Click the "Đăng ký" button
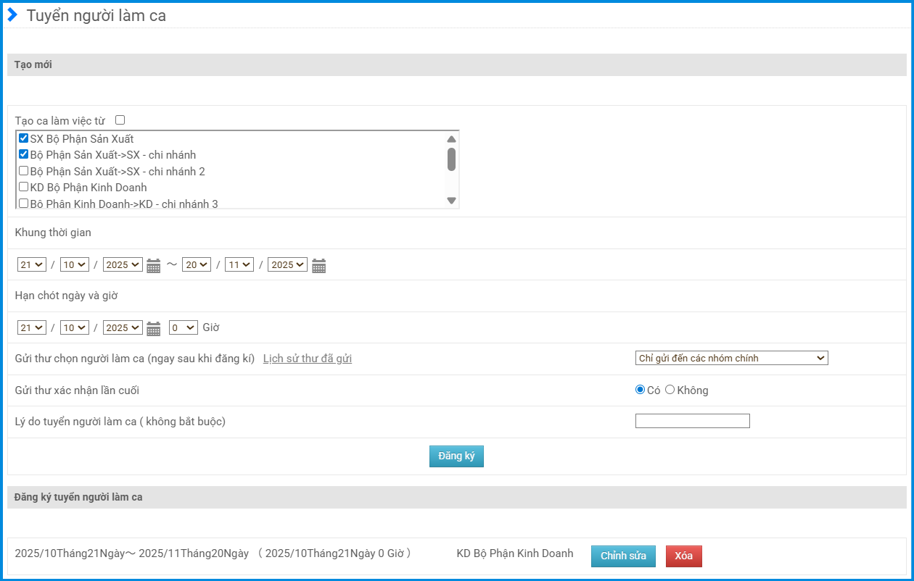The width and height of the screenshot is (914, 581). click(456, 456)
